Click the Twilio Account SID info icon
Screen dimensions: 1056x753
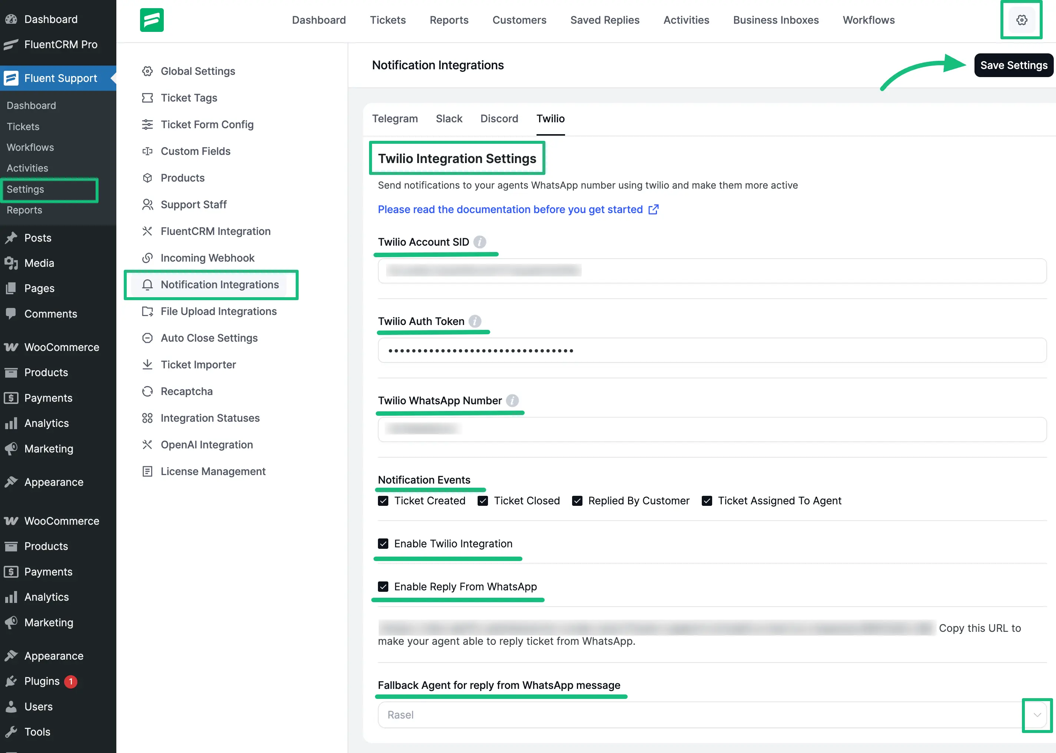(480, 242)
